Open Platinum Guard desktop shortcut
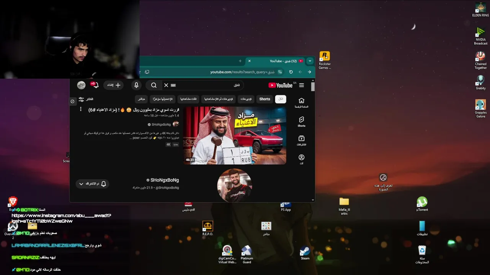Viewport: 490px width, 275px height. 247,255
